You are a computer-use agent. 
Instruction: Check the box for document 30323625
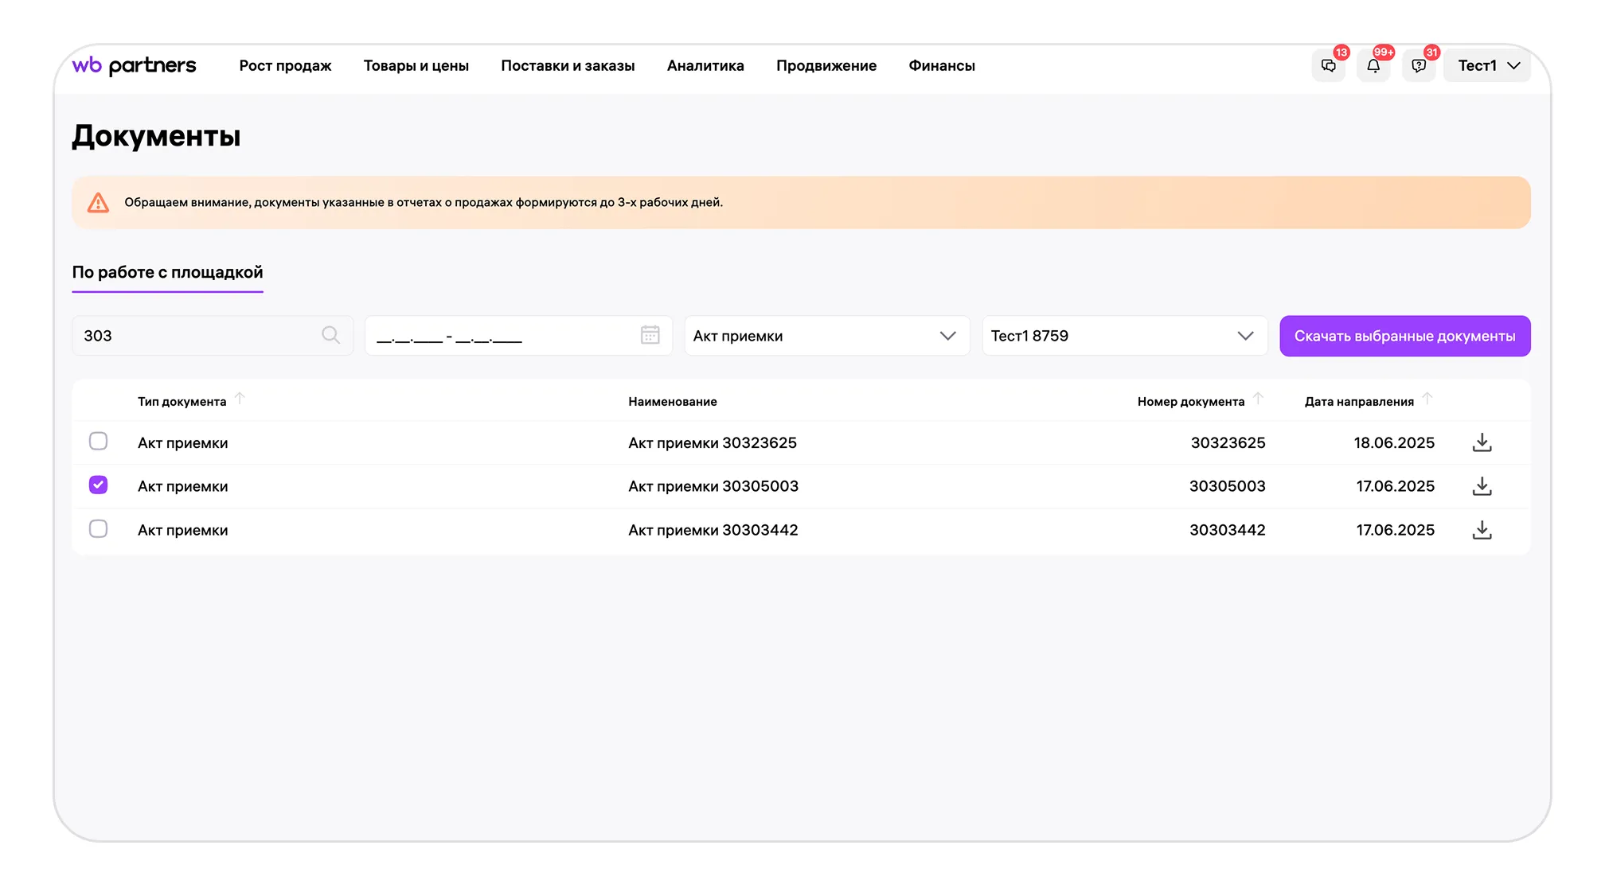point(98,441)
